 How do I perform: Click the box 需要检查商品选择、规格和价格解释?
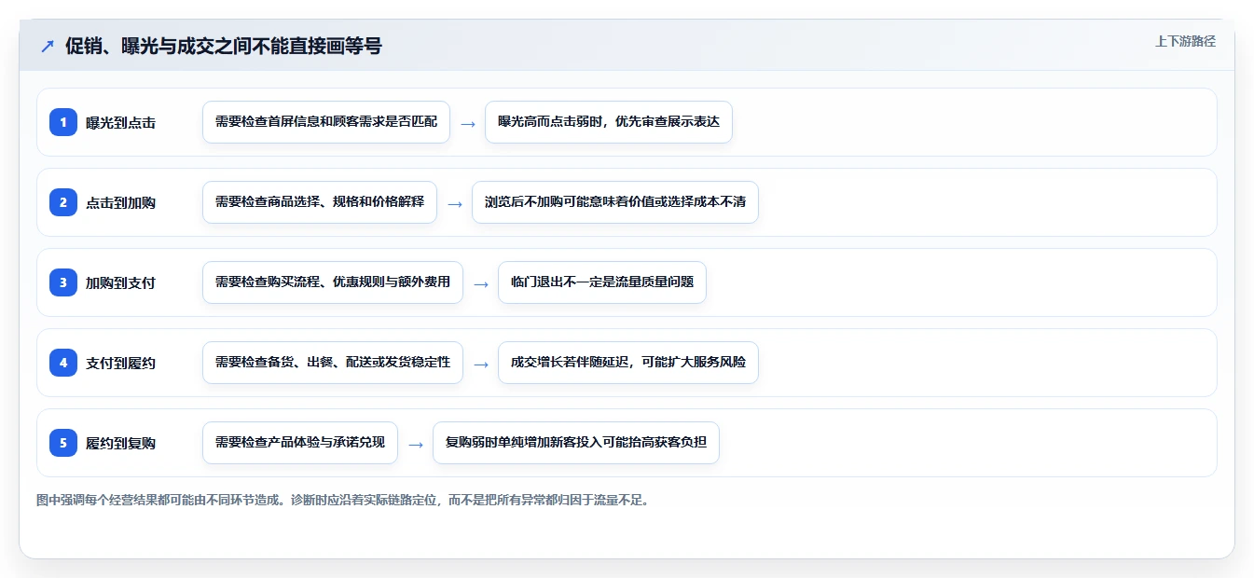pyautogui.click(x=320, y=202)
